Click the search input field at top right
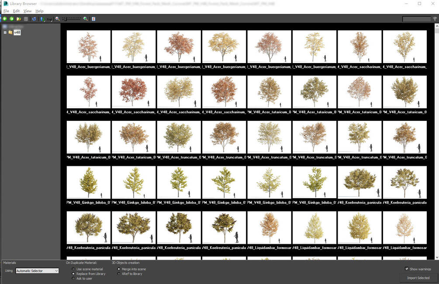This screenshot has height=284, width=439. click(417, 19)
